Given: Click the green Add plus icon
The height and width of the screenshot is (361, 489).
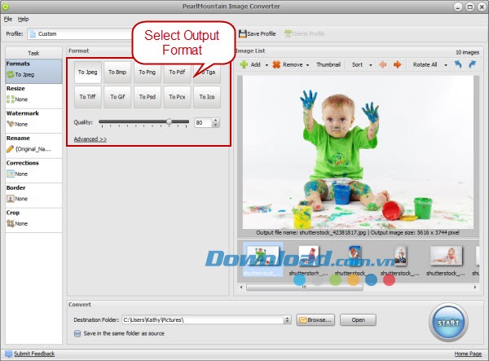Looking at the screenshot, I should pyautogui.click(x=244, y=64).
